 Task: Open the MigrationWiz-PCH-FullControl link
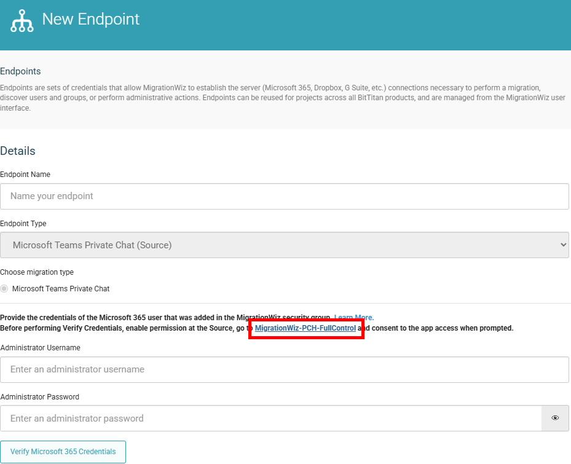pos(305,328)
